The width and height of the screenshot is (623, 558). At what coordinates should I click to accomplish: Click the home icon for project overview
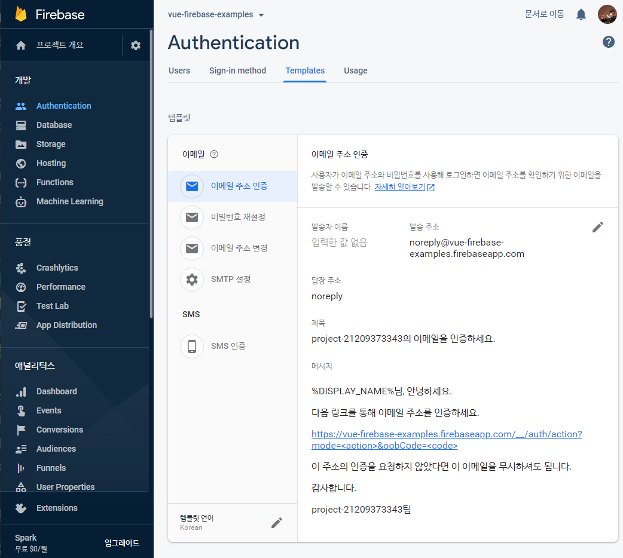[21, 45]
